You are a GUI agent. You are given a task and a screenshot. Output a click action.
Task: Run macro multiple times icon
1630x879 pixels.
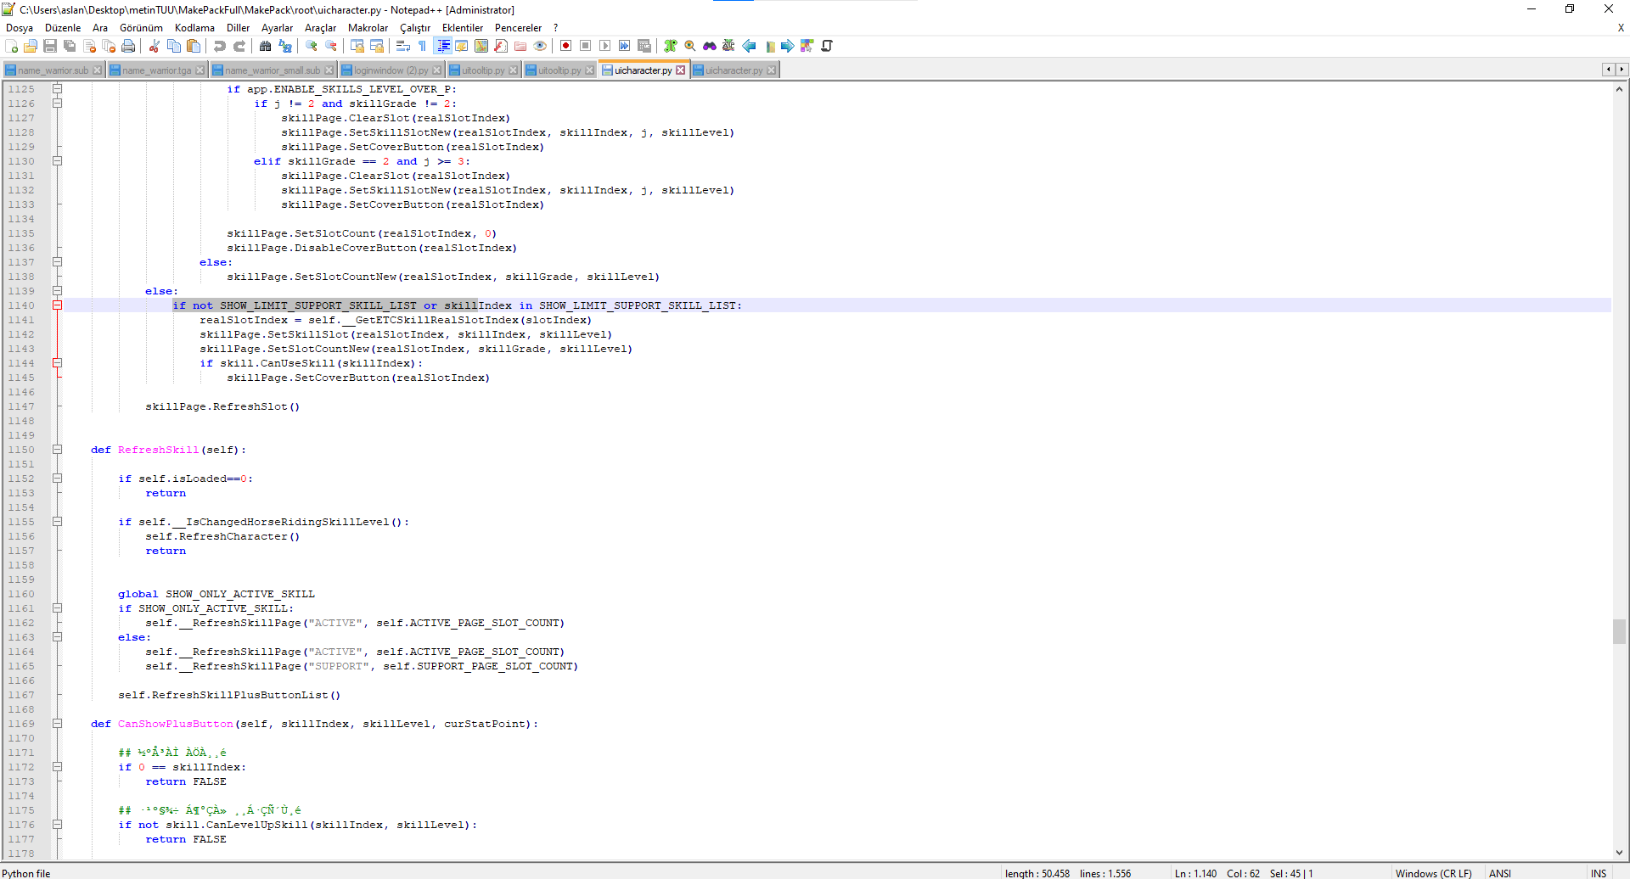[x=625, y=46]
